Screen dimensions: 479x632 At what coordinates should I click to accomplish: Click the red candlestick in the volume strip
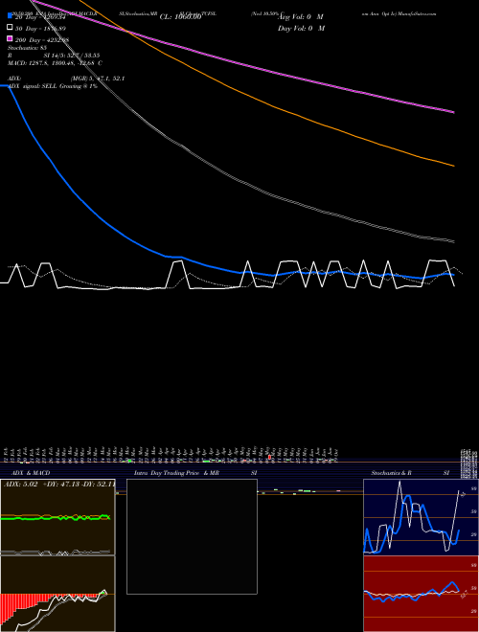269,457
